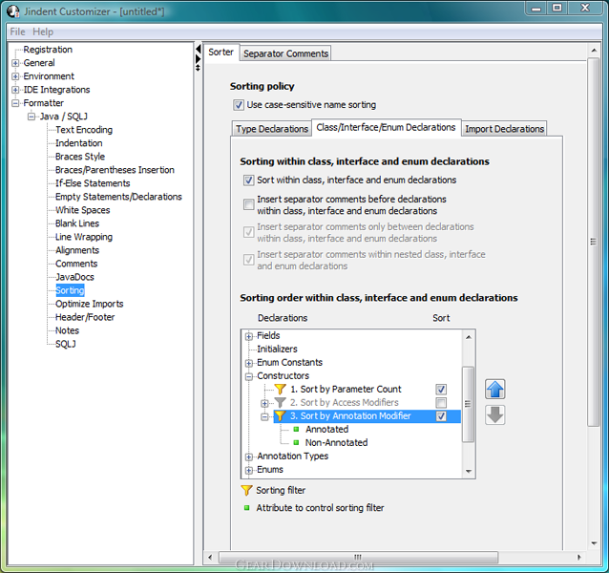
Task: Switch to the Import Declarations tab
Action: [x=504, y=129]
